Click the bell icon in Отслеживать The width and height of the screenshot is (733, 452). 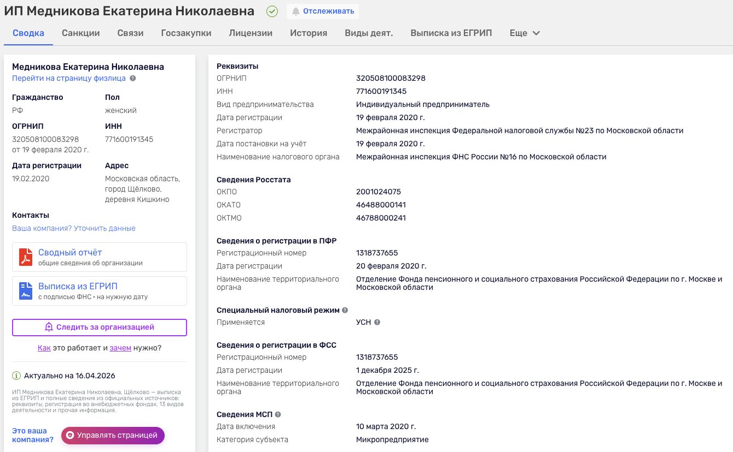coord(296,11)
